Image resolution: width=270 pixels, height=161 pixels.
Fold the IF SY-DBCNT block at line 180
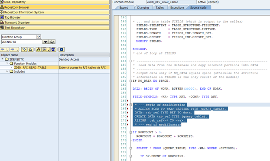[130, 156]
